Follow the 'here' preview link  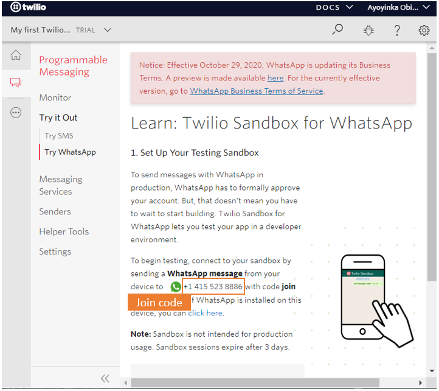[x=275, y=78]
